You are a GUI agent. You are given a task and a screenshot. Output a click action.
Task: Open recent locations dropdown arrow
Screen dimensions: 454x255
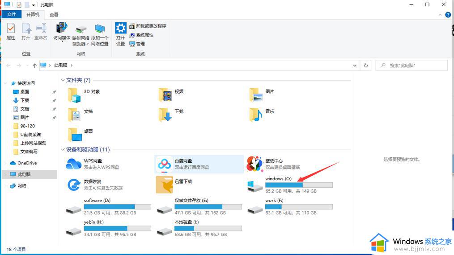(x=27, y=66)
